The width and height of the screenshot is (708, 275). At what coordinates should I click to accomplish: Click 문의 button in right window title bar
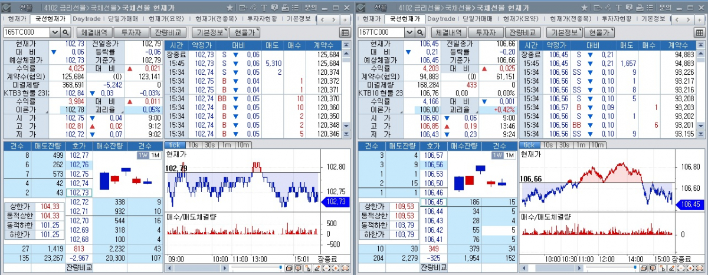[x=664, y=8]
